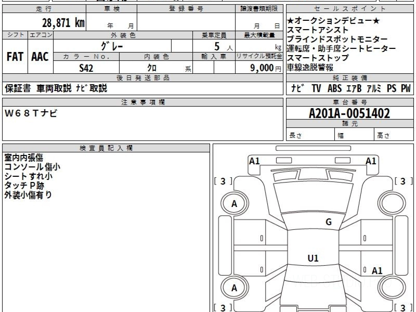Select the クロ interior color value
Screen dimensions: 416x312
pos(152,68)
